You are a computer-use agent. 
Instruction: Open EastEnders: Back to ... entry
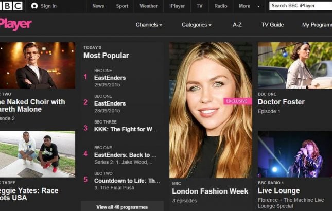(126, 155)
